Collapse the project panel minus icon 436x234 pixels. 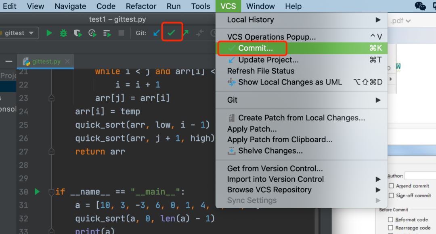click(9, 61)
